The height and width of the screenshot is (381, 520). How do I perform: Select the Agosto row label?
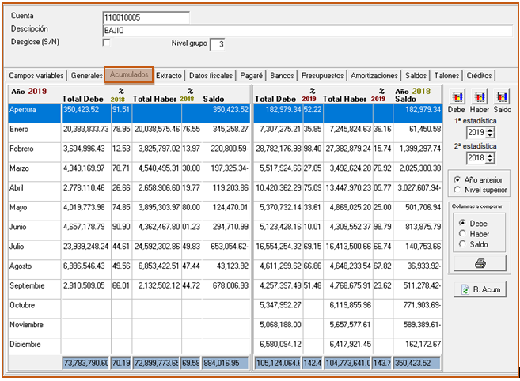21,266
